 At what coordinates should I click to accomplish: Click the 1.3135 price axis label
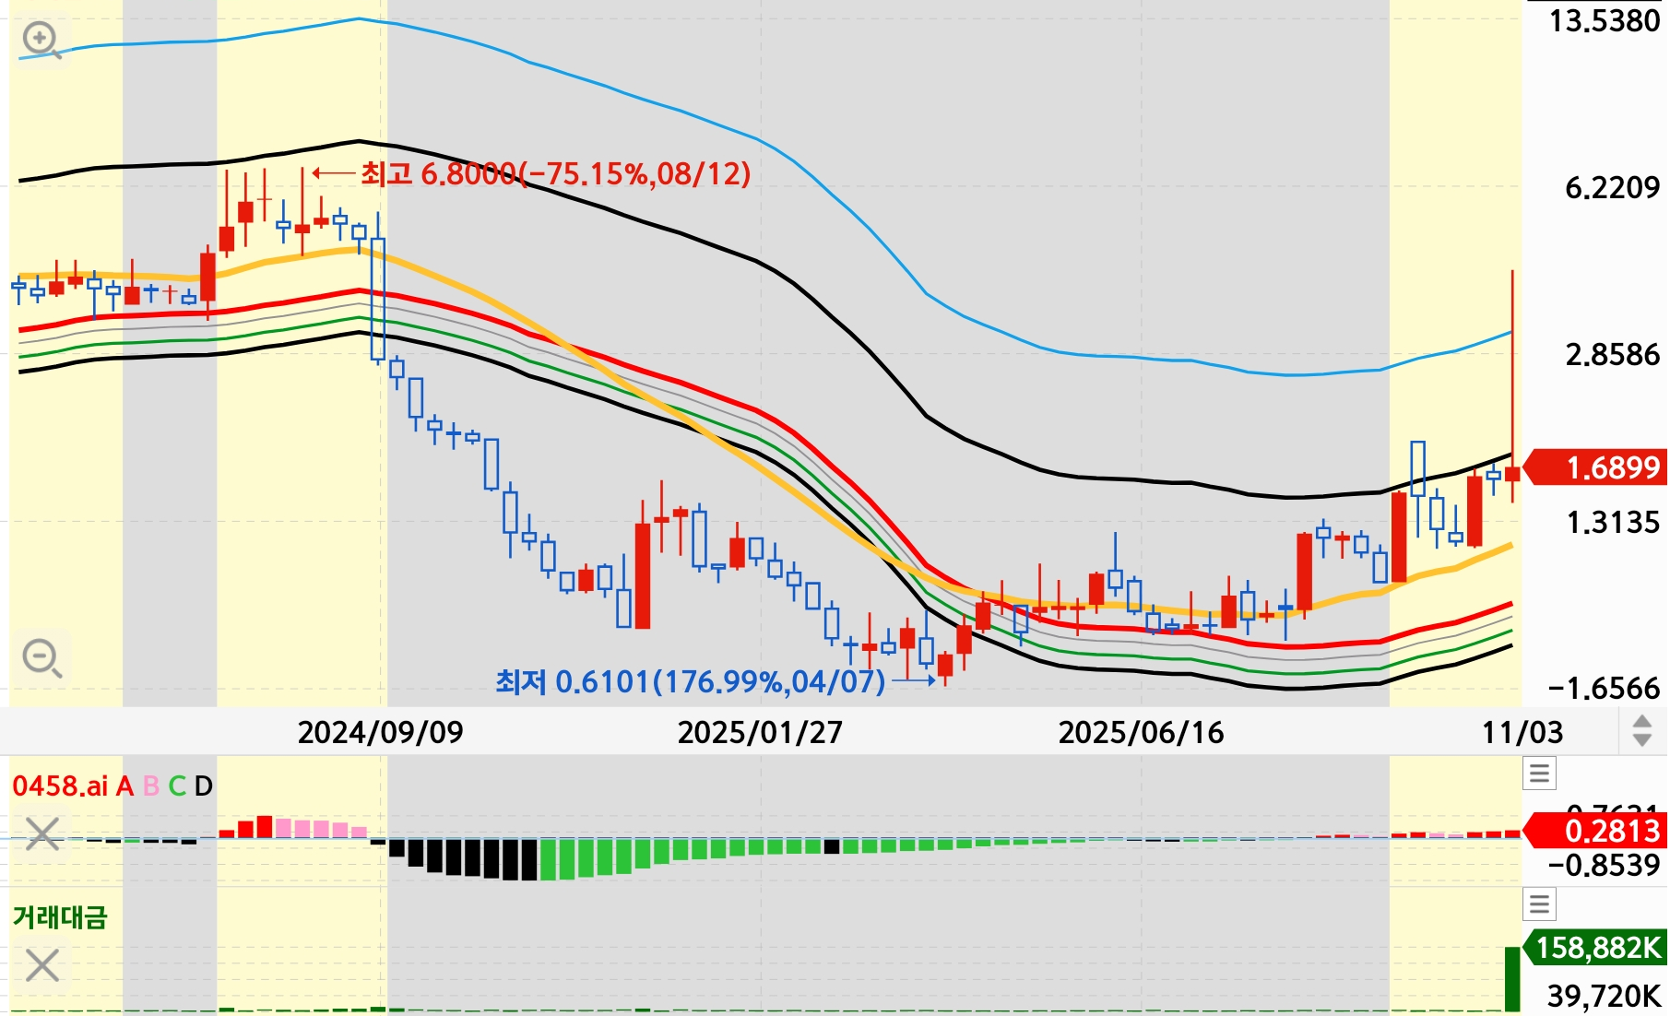point(1612,522)
